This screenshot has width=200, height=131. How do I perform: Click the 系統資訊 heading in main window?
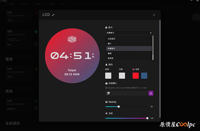coord(13,123)
